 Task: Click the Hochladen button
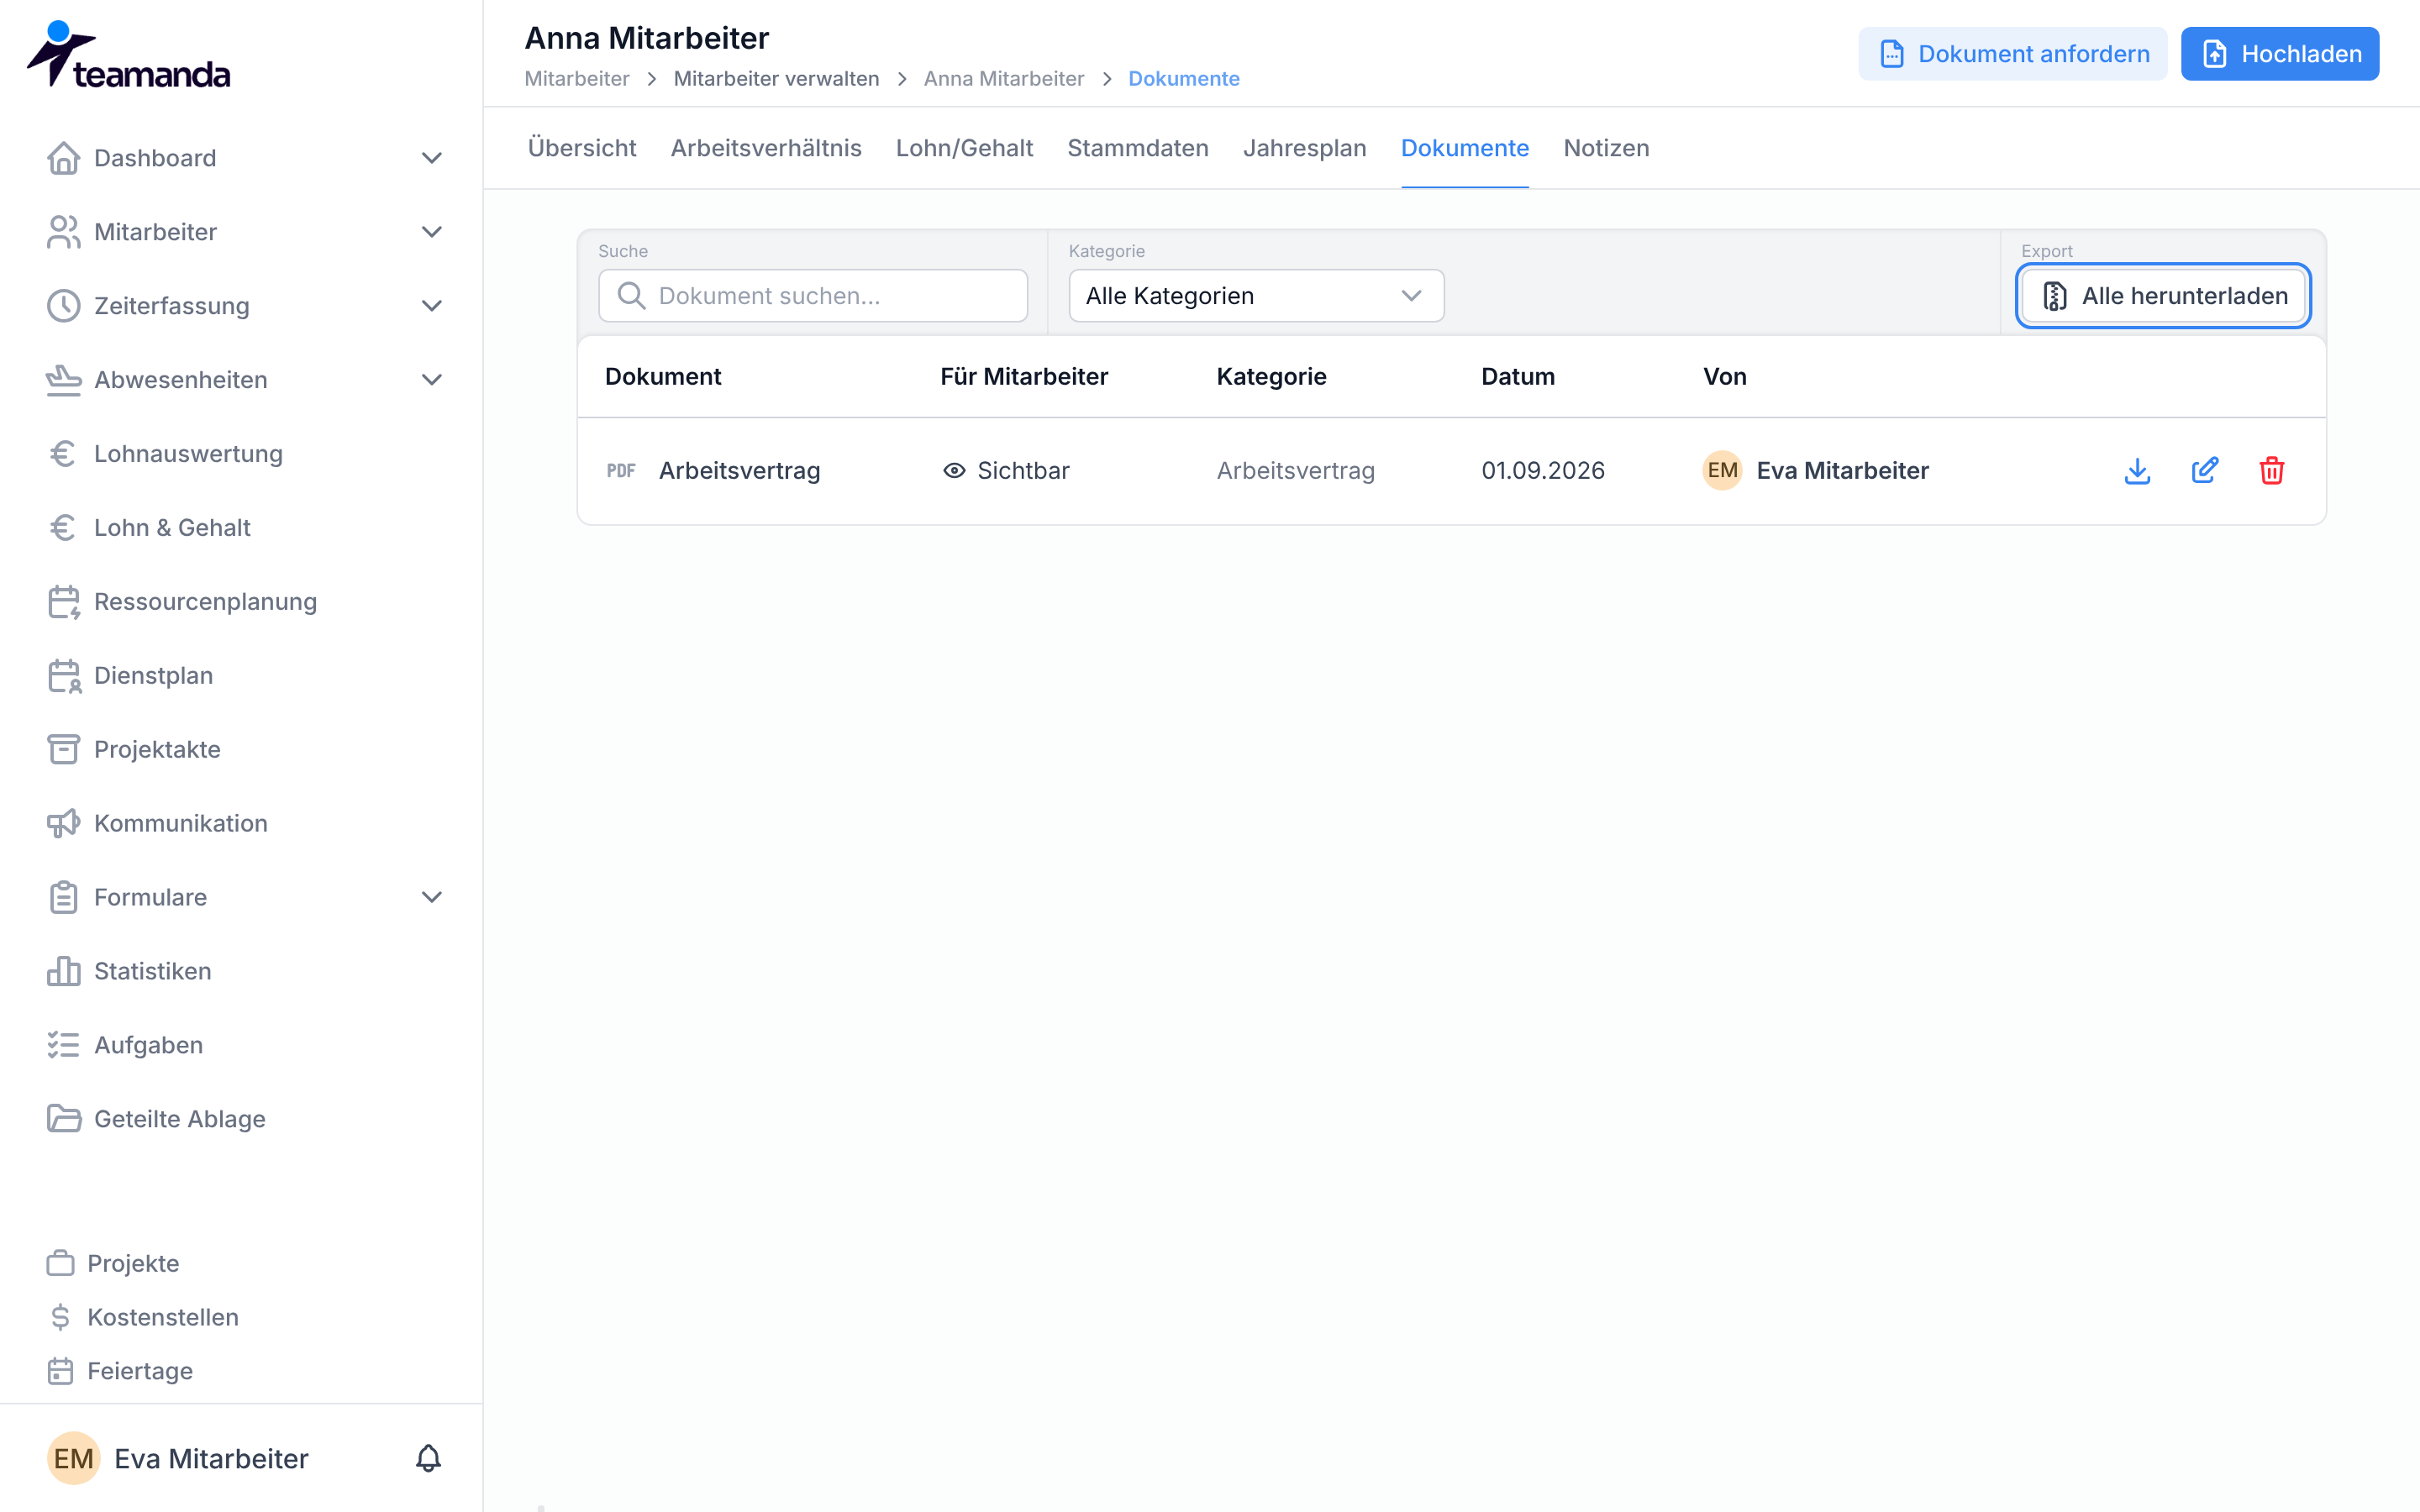point(2280,54)
